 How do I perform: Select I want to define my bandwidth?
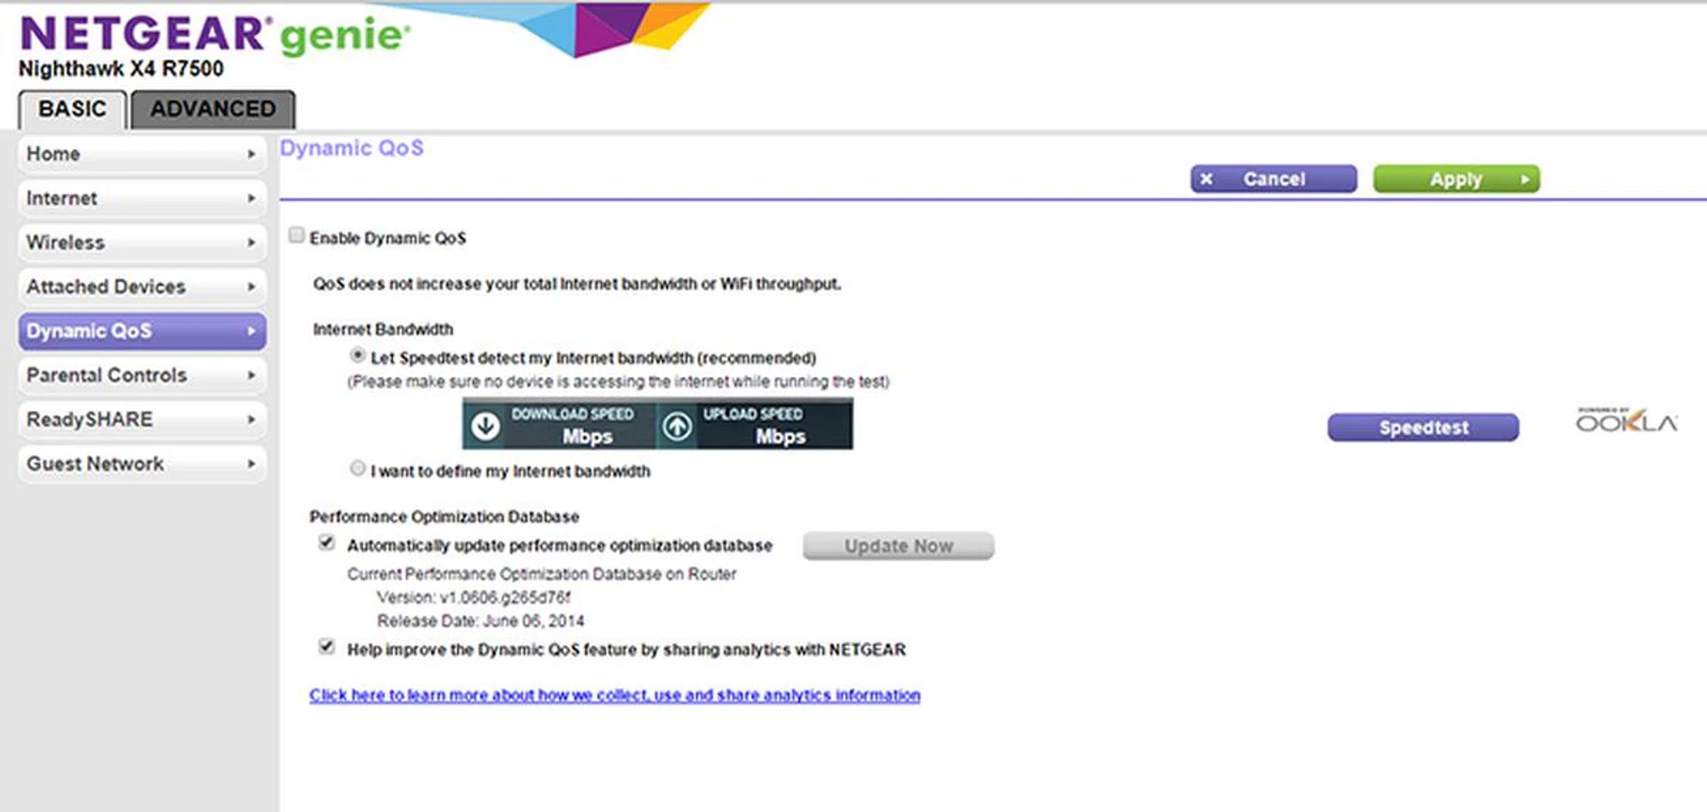pos(357,468)
